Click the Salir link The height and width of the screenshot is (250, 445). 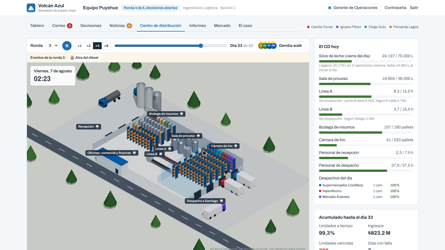point(414,8)
